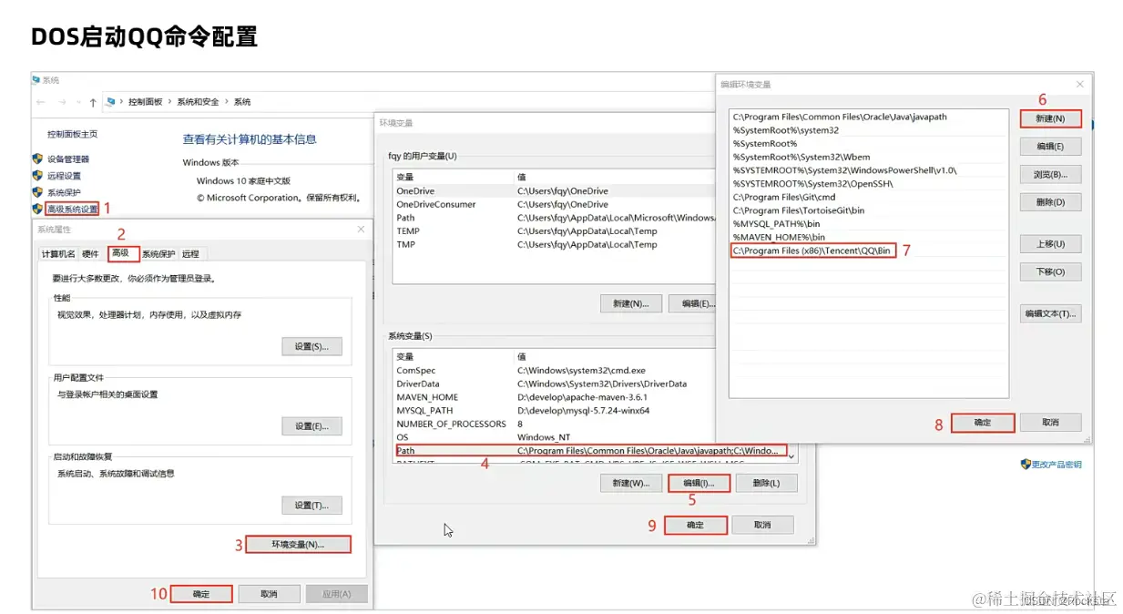Select the MAVEN_HOME system variable row
This screenshot has width=1123, height=614.
pyautogui.click(x=590, y=397)
